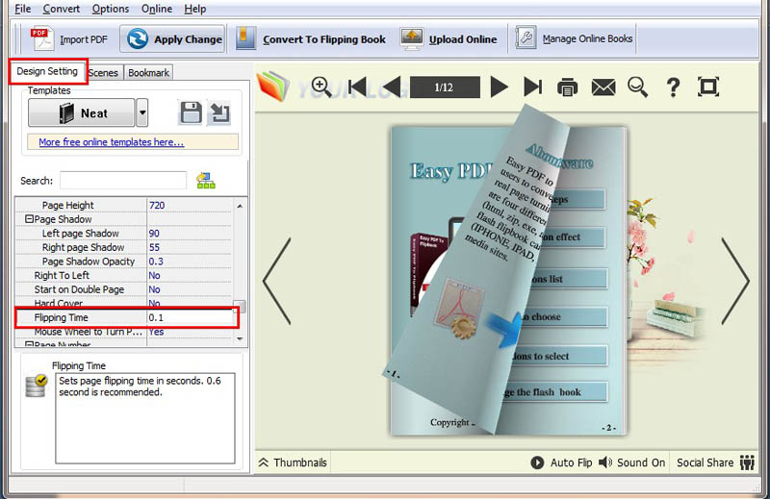The image size is (770, 499).
Task: Click Apply Change refresh button
Action: point(172,38)
